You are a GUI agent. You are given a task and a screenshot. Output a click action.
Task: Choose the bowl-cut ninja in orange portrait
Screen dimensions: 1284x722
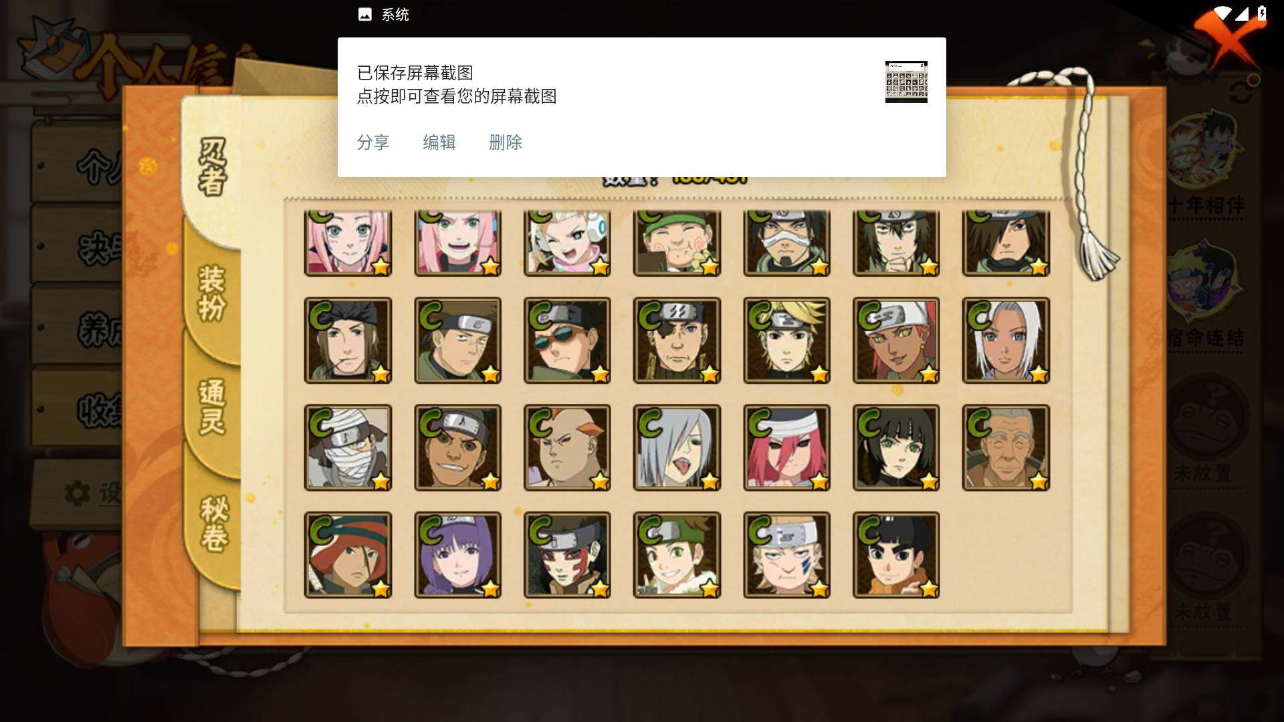896,555
